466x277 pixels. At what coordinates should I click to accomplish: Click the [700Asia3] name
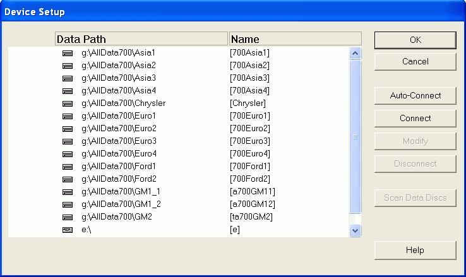[x=249, y=78]
